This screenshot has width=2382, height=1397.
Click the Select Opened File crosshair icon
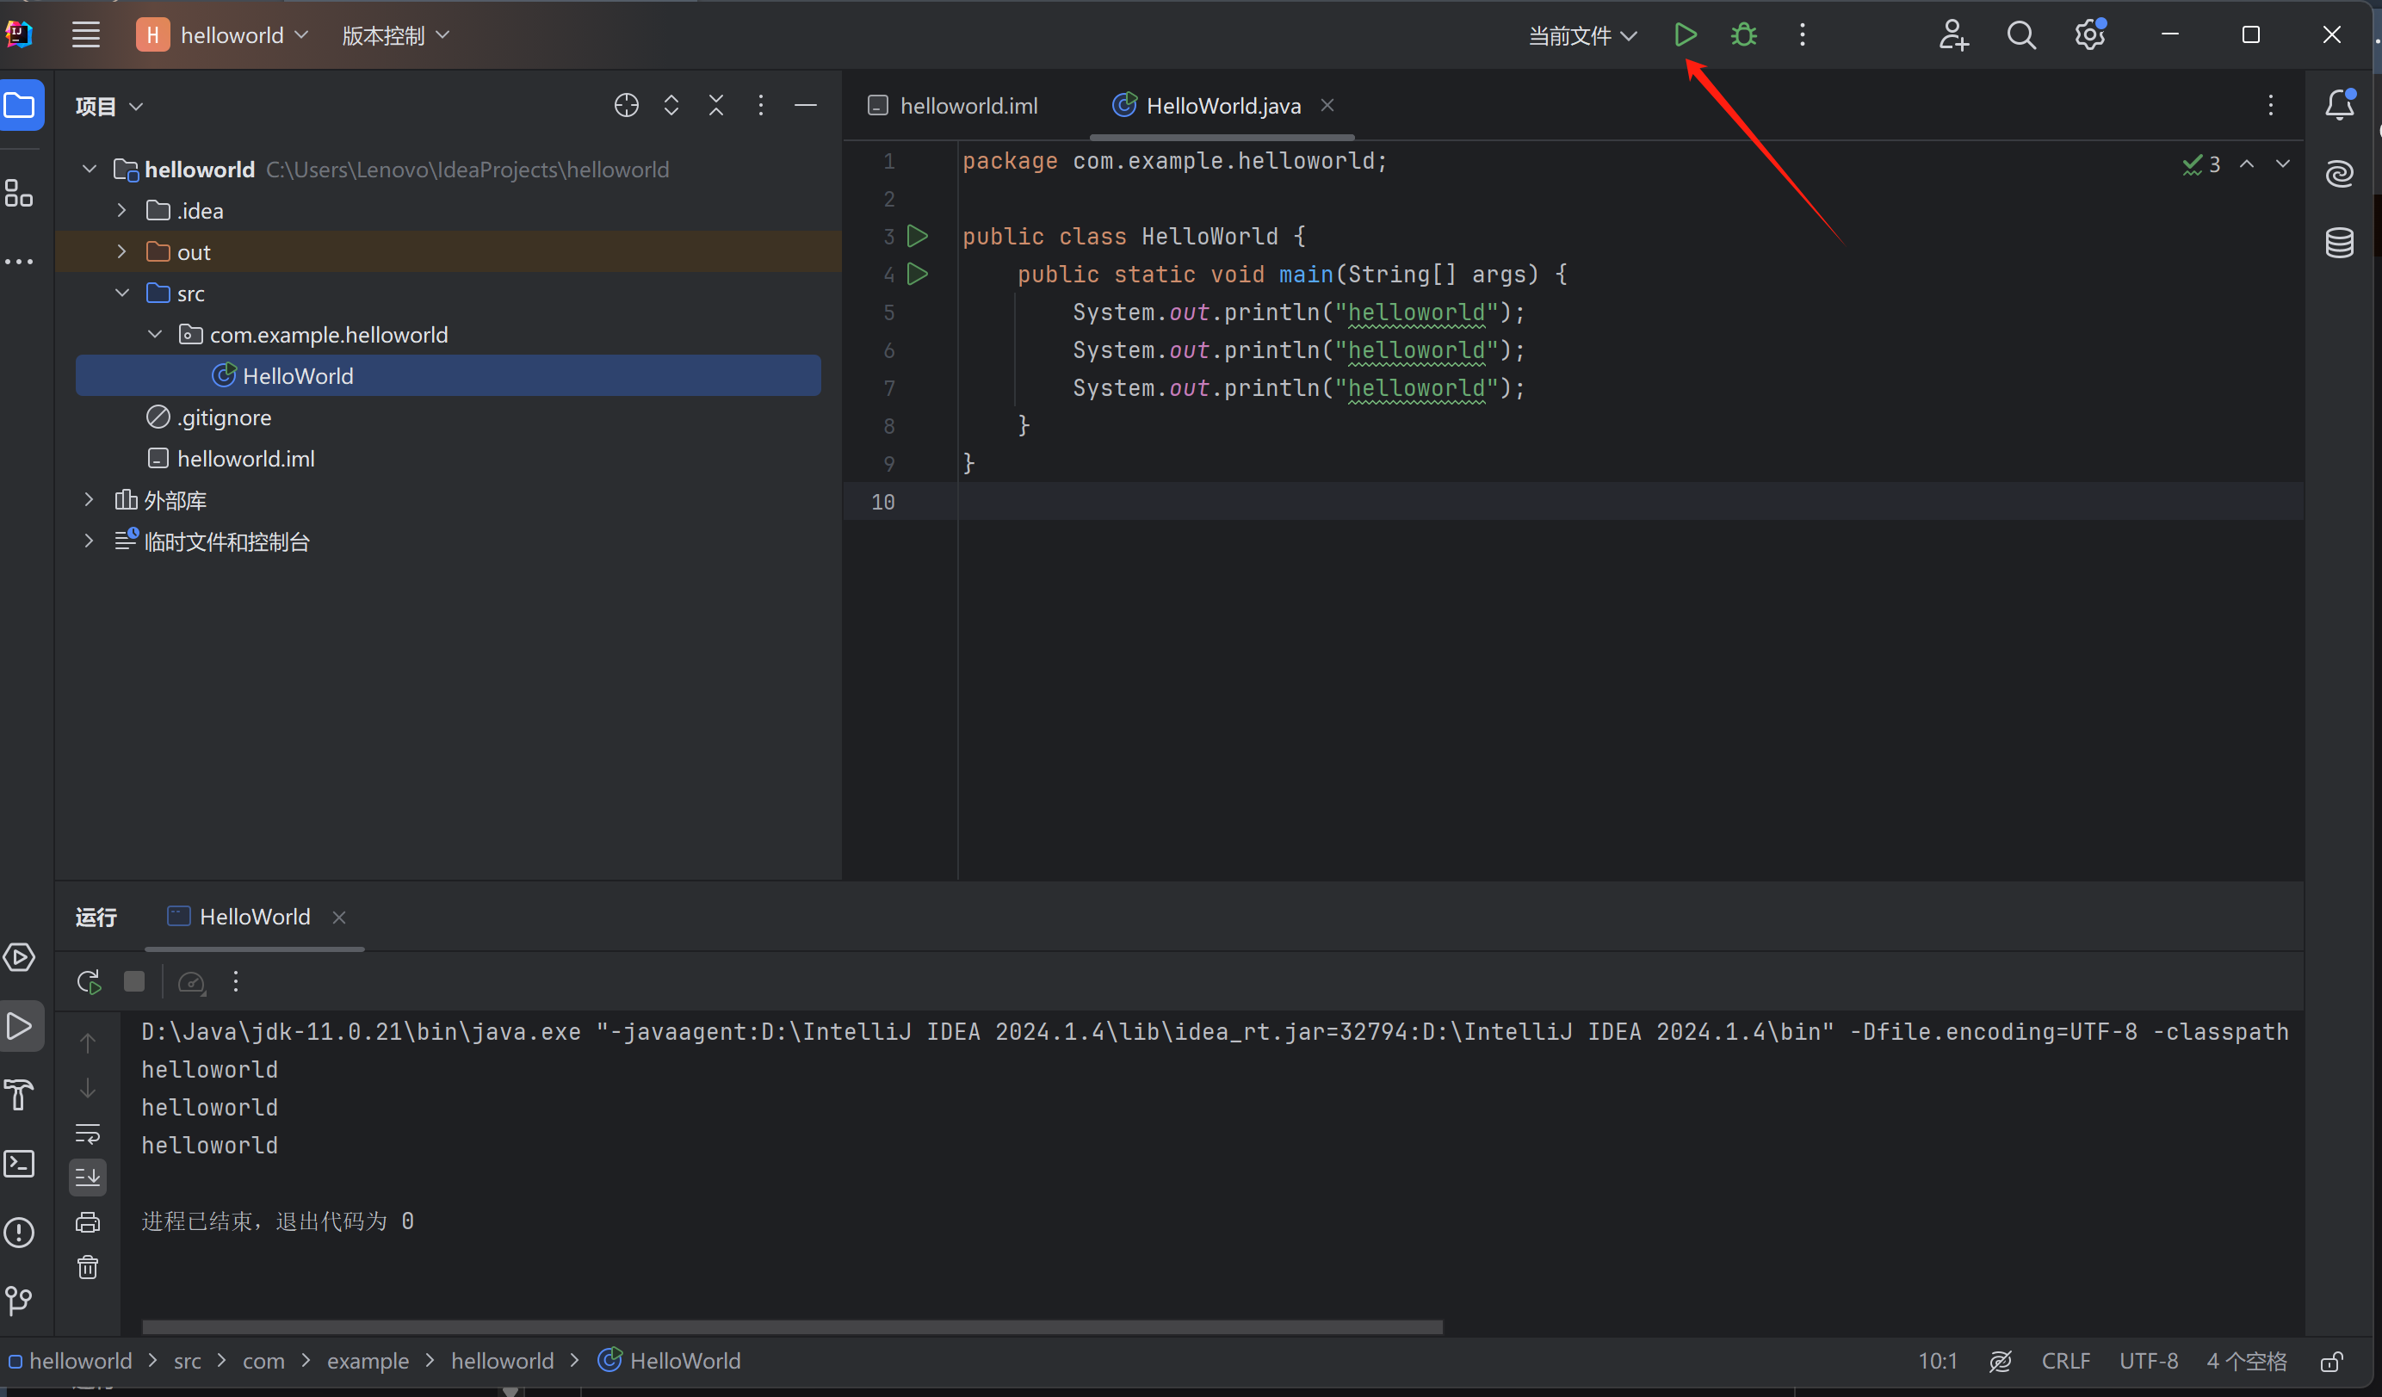(626, 105)
